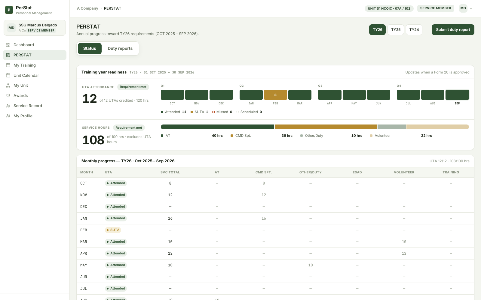Open My Training from the sidebar
This screenshot has height=300, width=481.
point(35,65)
